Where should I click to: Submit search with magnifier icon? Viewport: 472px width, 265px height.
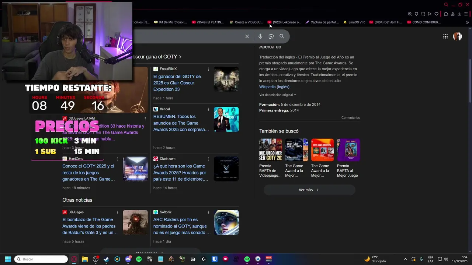pyautogui.click(x=282, y=36)
